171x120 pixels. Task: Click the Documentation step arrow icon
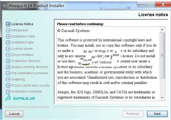(8, 55)
